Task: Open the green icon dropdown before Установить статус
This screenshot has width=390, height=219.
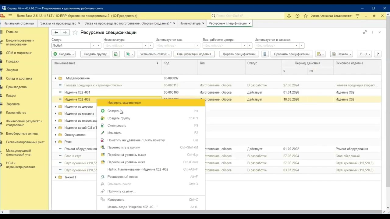Action: coord(129,54)
